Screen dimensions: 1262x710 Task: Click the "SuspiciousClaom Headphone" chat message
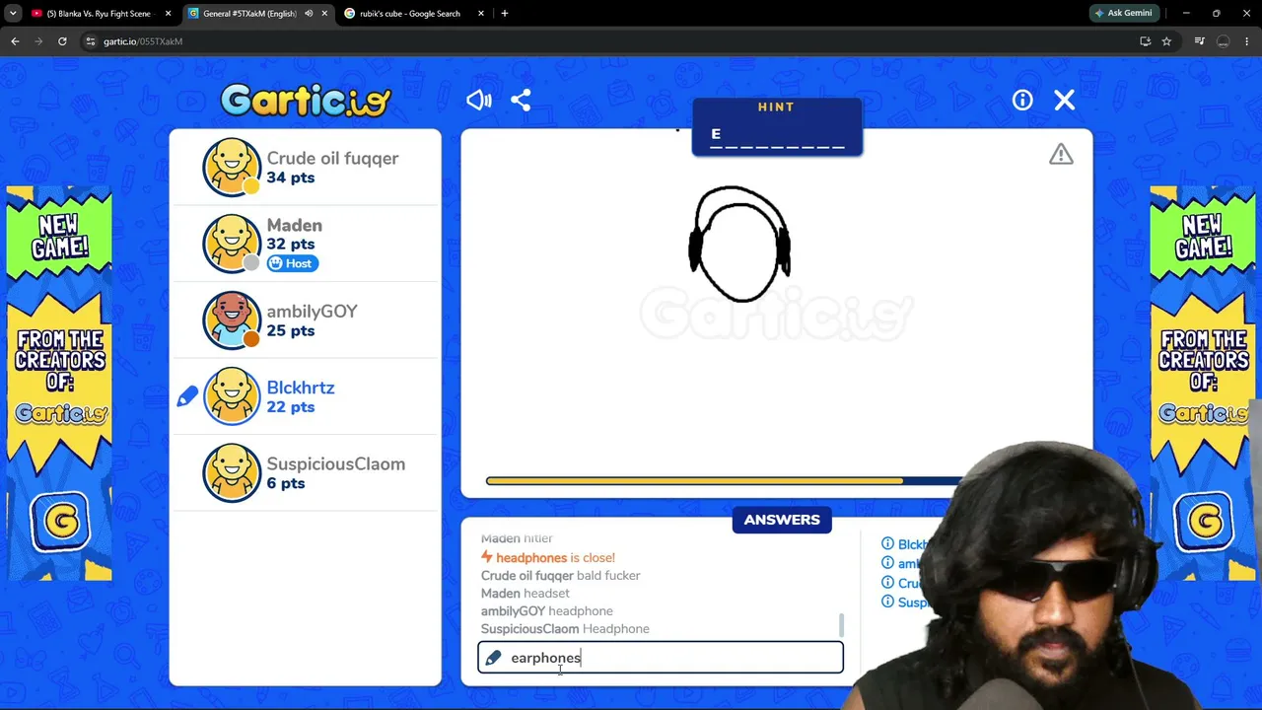click(x=565, y=628)
